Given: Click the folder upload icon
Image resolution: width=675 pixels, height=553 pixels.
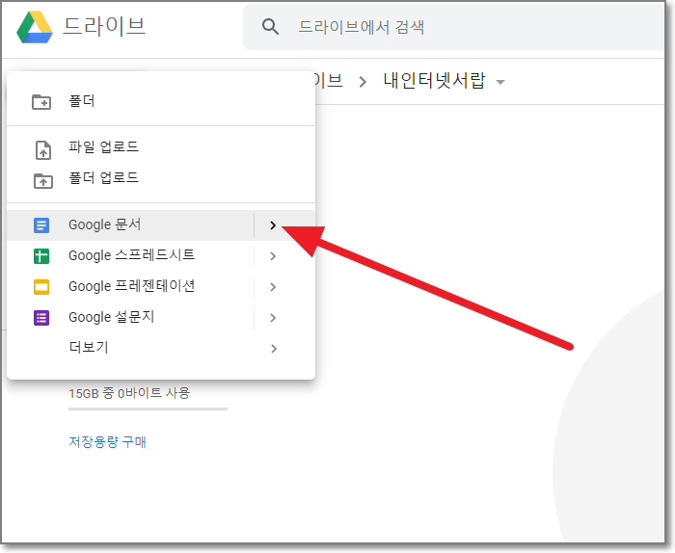Looking at the screenshot, I should pyautogui.click(x=43, y=181).
